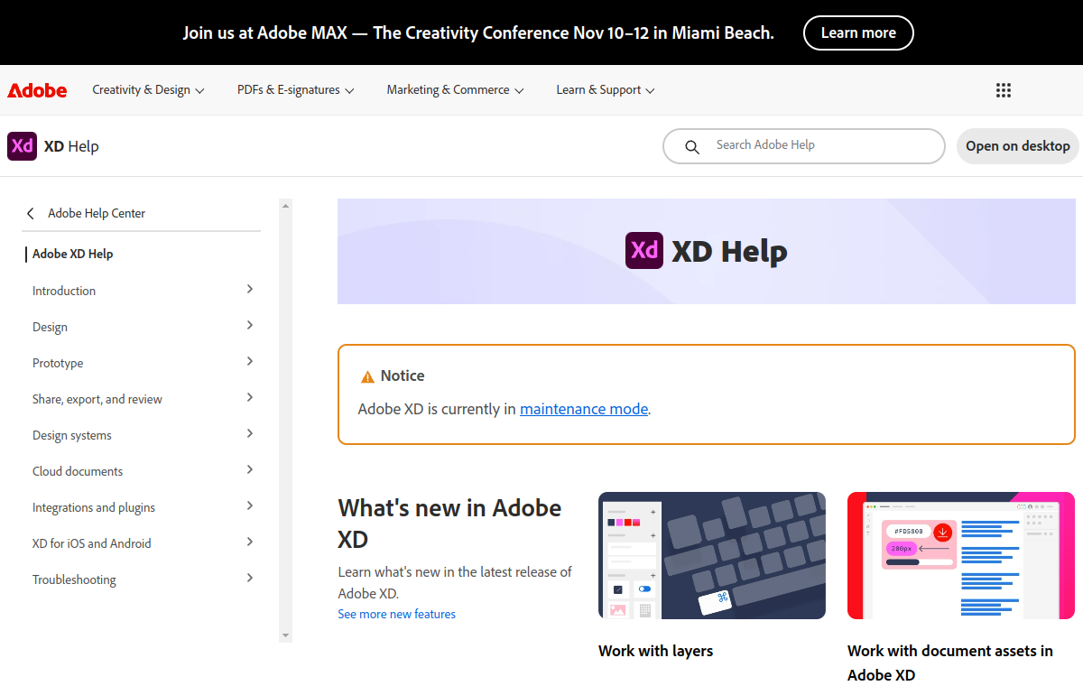Open the Share, export, and review item

97,399
